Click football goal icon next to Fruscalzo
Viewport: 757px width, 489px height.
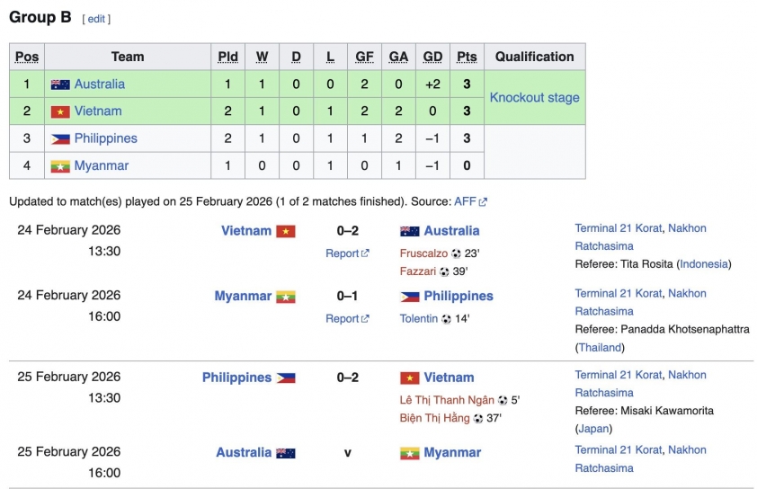[x=456, y=253]
